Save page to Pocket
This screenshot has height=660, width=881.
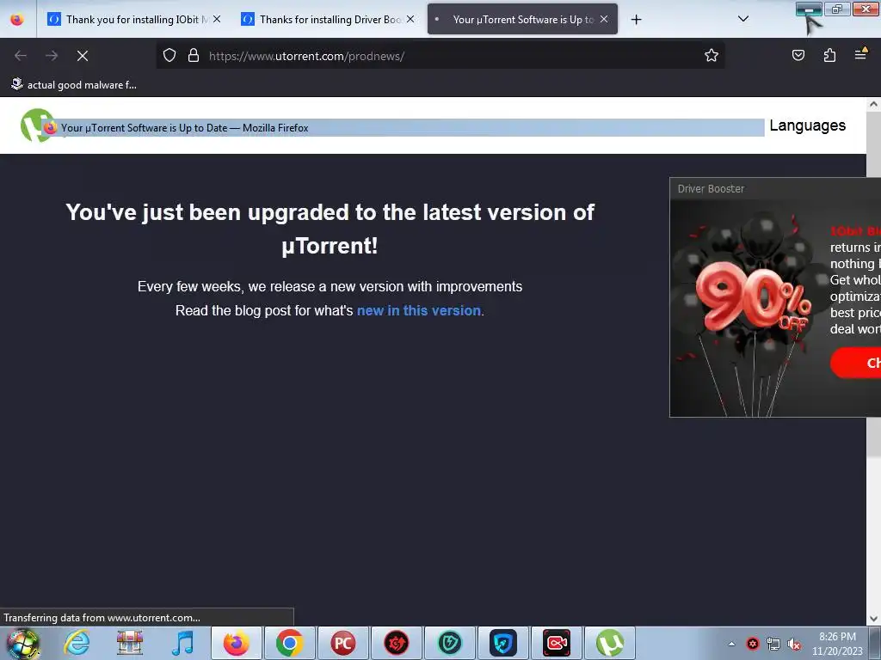pyautogui.click(x=798, y=55)
